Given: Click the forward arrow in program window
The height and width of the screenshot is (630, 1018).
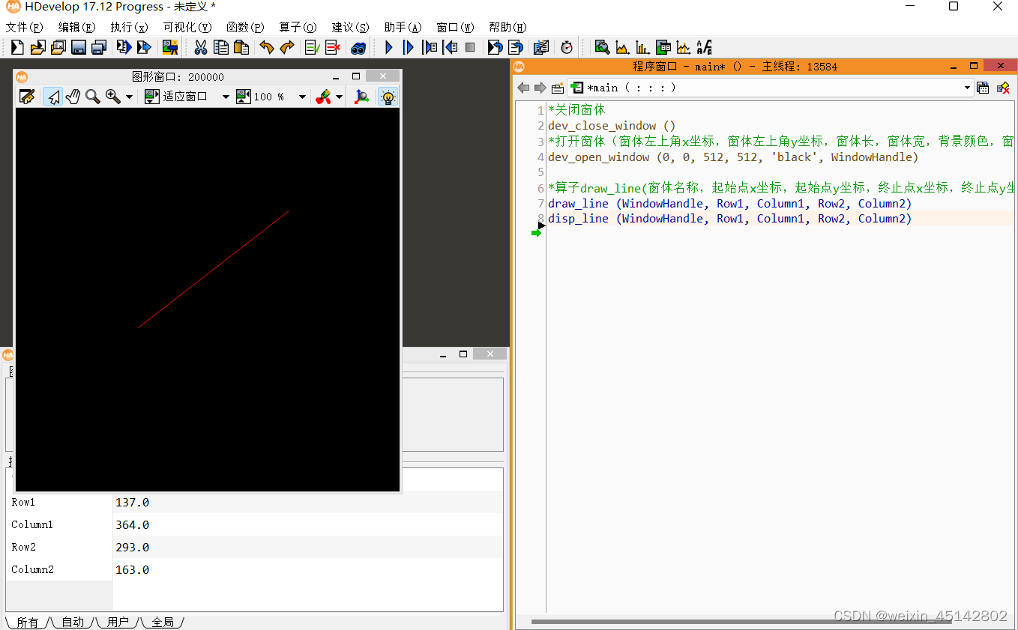Looking at the screenshot, I should point(540,88).
